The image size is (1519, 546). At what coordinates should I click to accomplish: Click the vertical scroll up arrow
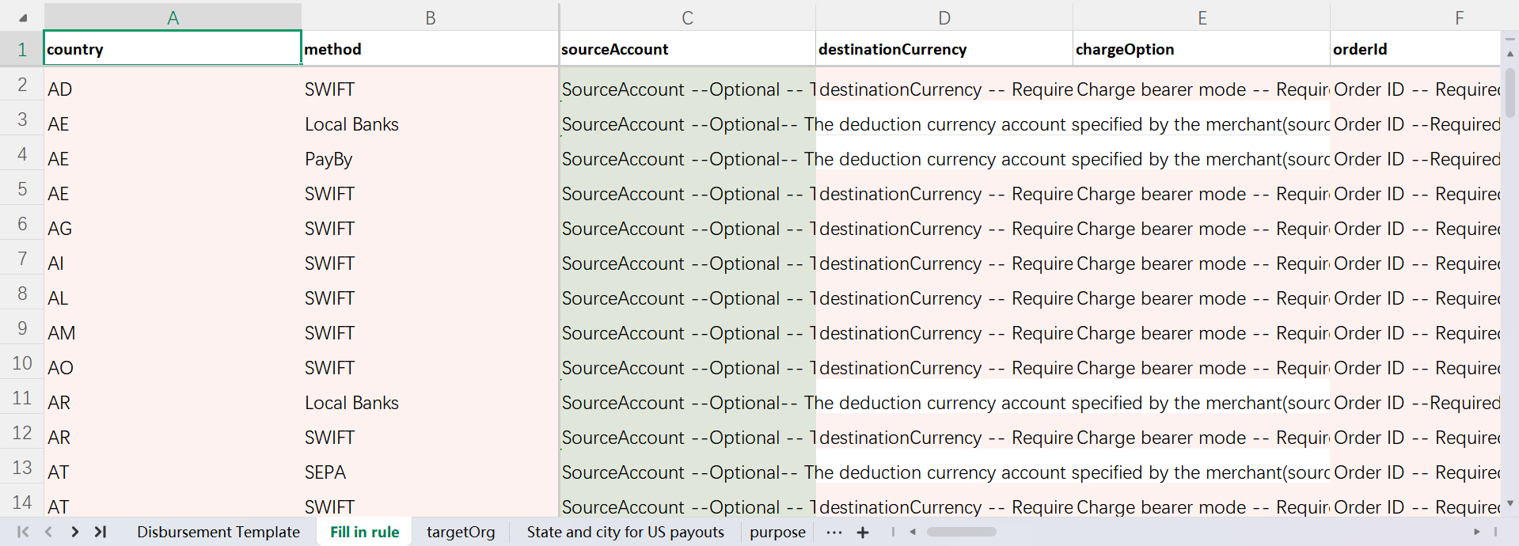coord(1510,54)
